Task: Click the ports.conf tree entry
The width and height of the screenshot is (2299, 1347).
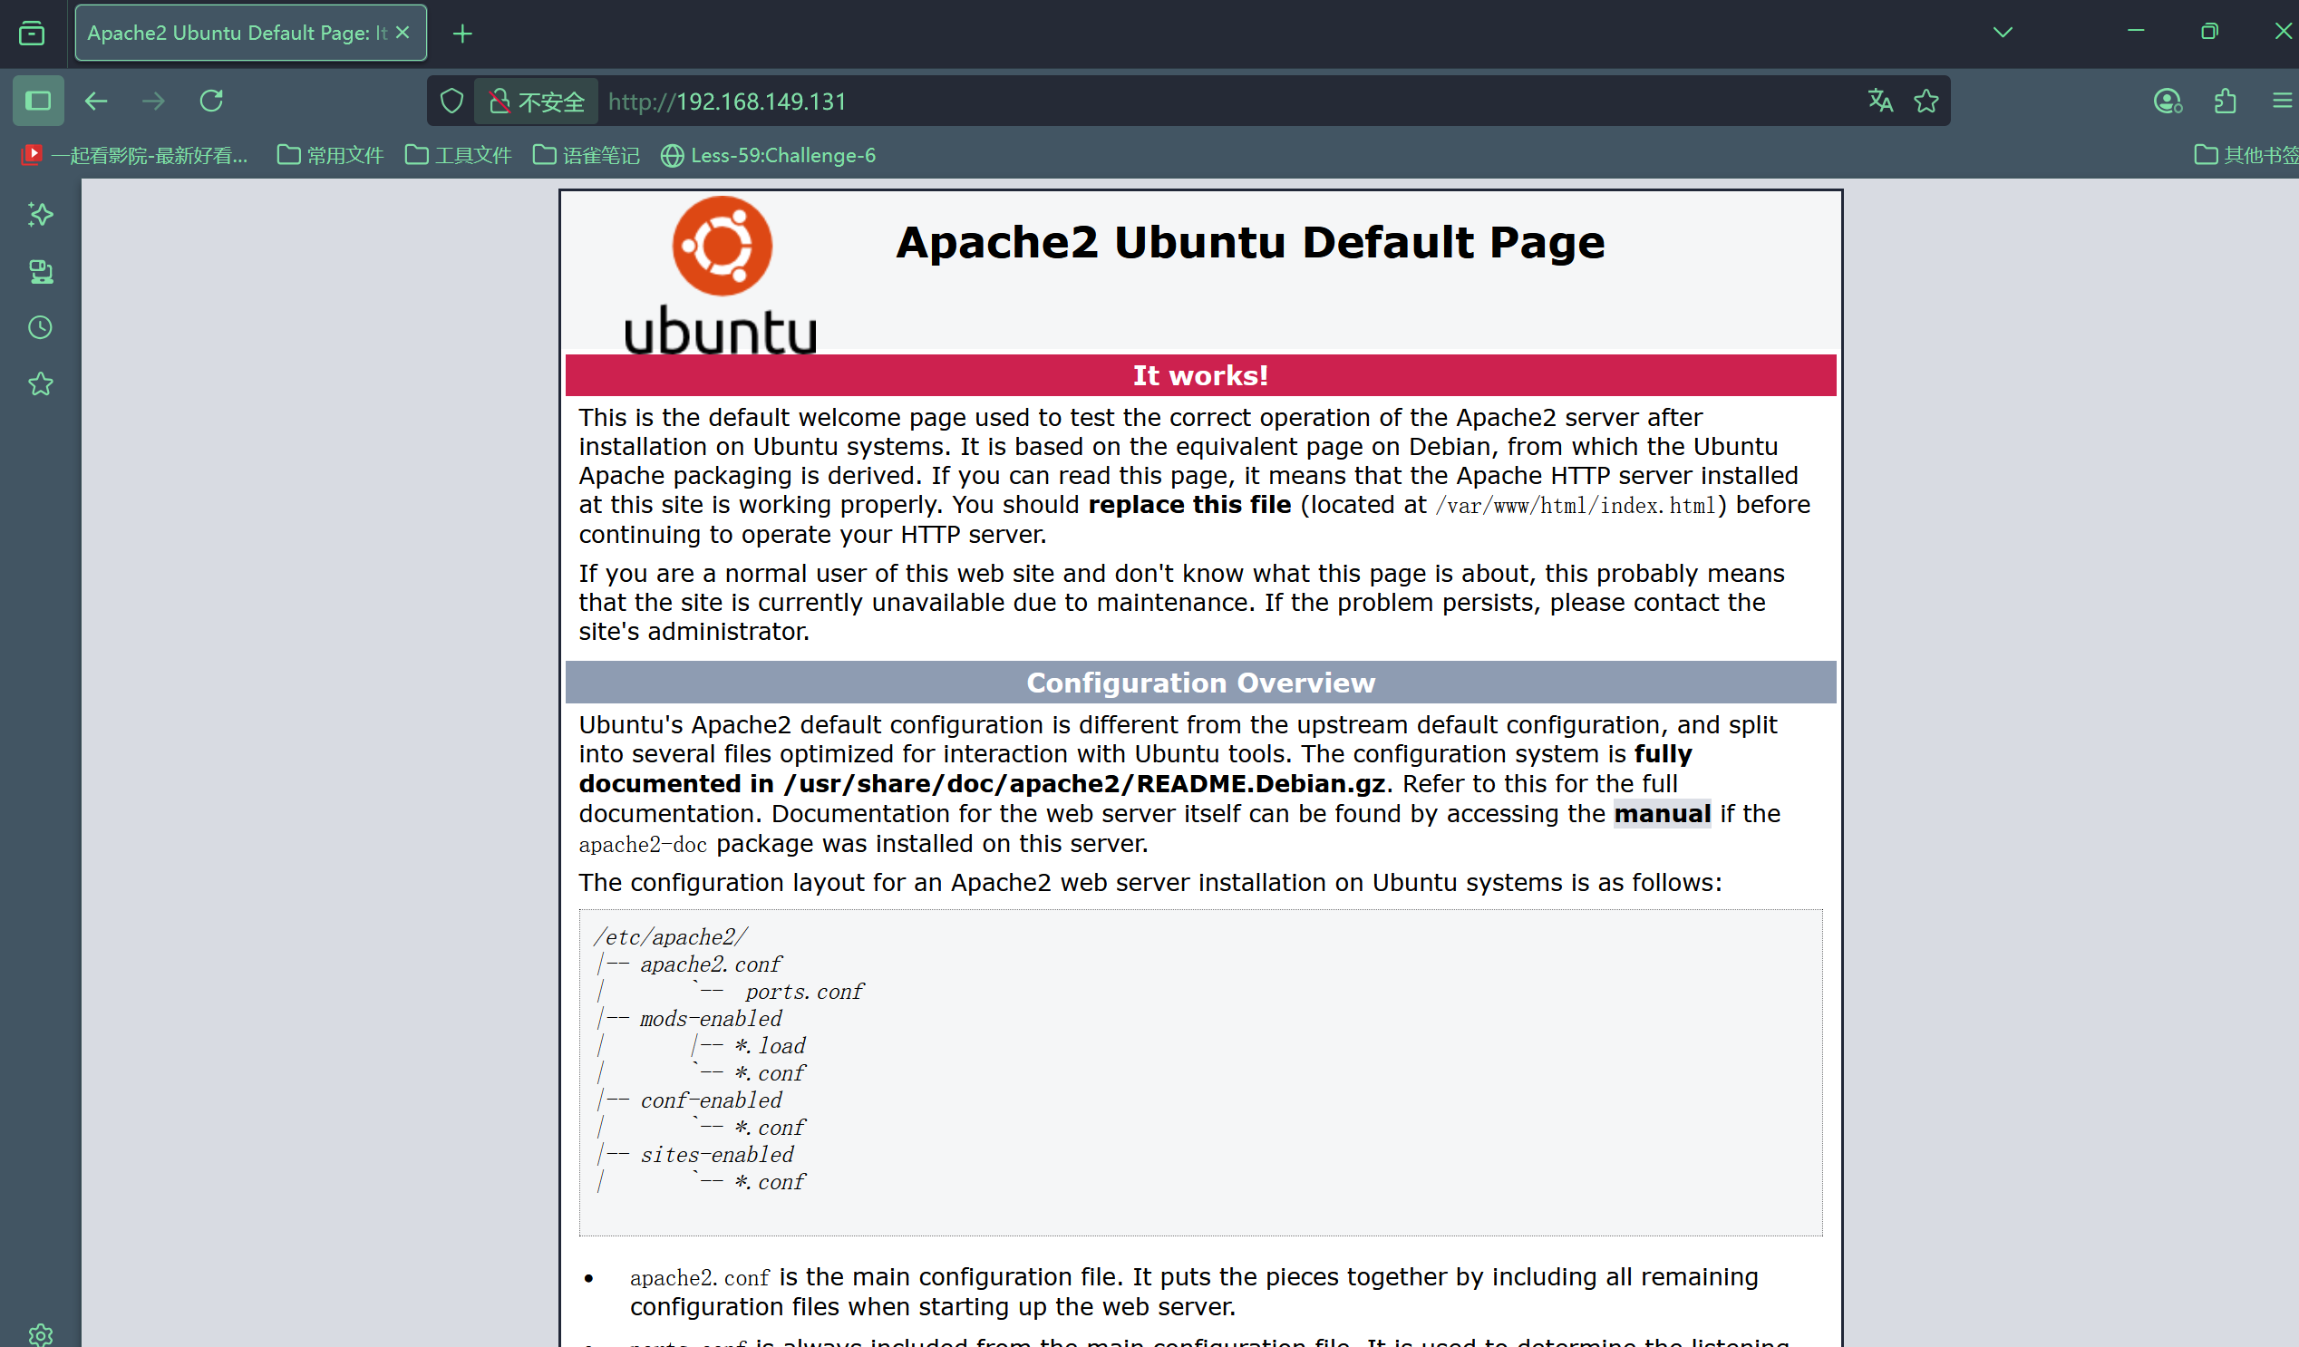Action: pos(804,992)
